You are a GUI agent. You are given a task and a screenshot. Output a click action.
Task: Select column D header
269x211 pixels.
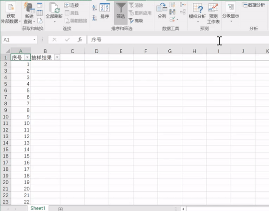97,51
